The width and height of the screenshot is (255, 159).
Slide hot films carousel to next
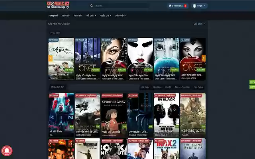coord(204,58)
